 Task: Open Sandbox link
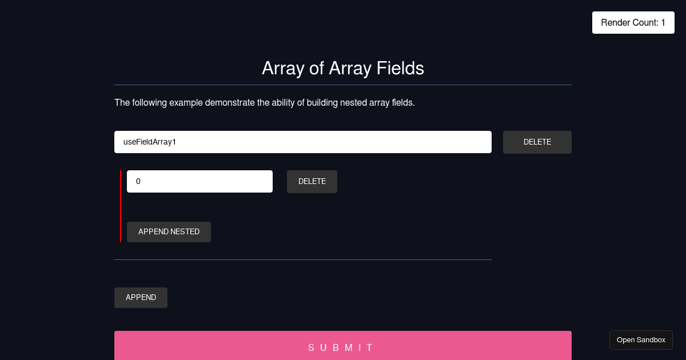coord(641,340)
